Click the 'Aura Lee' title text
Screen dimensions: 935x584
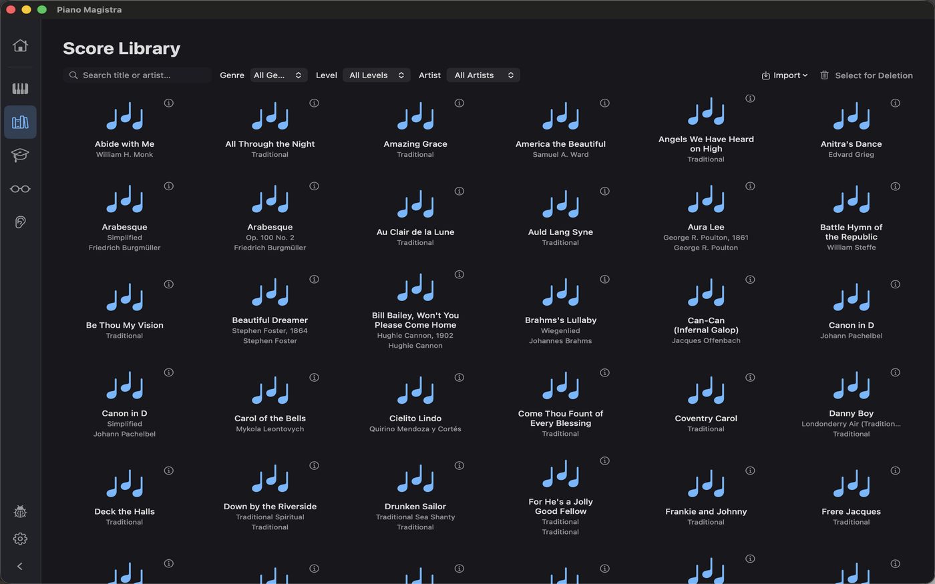tap(706, 227)
